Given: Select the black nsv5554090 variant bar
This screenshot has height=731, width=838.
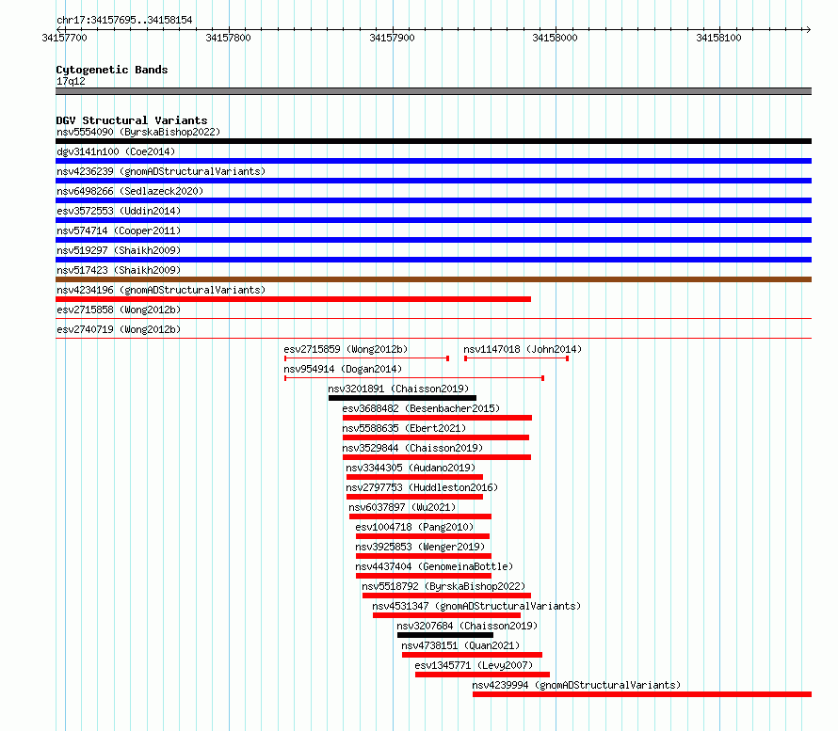Looking at the screenshot, I should coord(433,141).
